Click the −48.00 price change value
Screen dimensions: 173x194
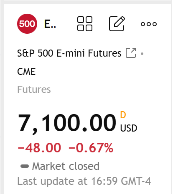[x=39, y=147]
